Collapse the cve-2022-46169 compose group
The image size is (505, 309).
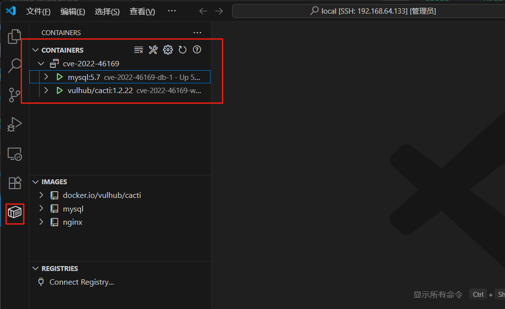click(x=41, y=63)
